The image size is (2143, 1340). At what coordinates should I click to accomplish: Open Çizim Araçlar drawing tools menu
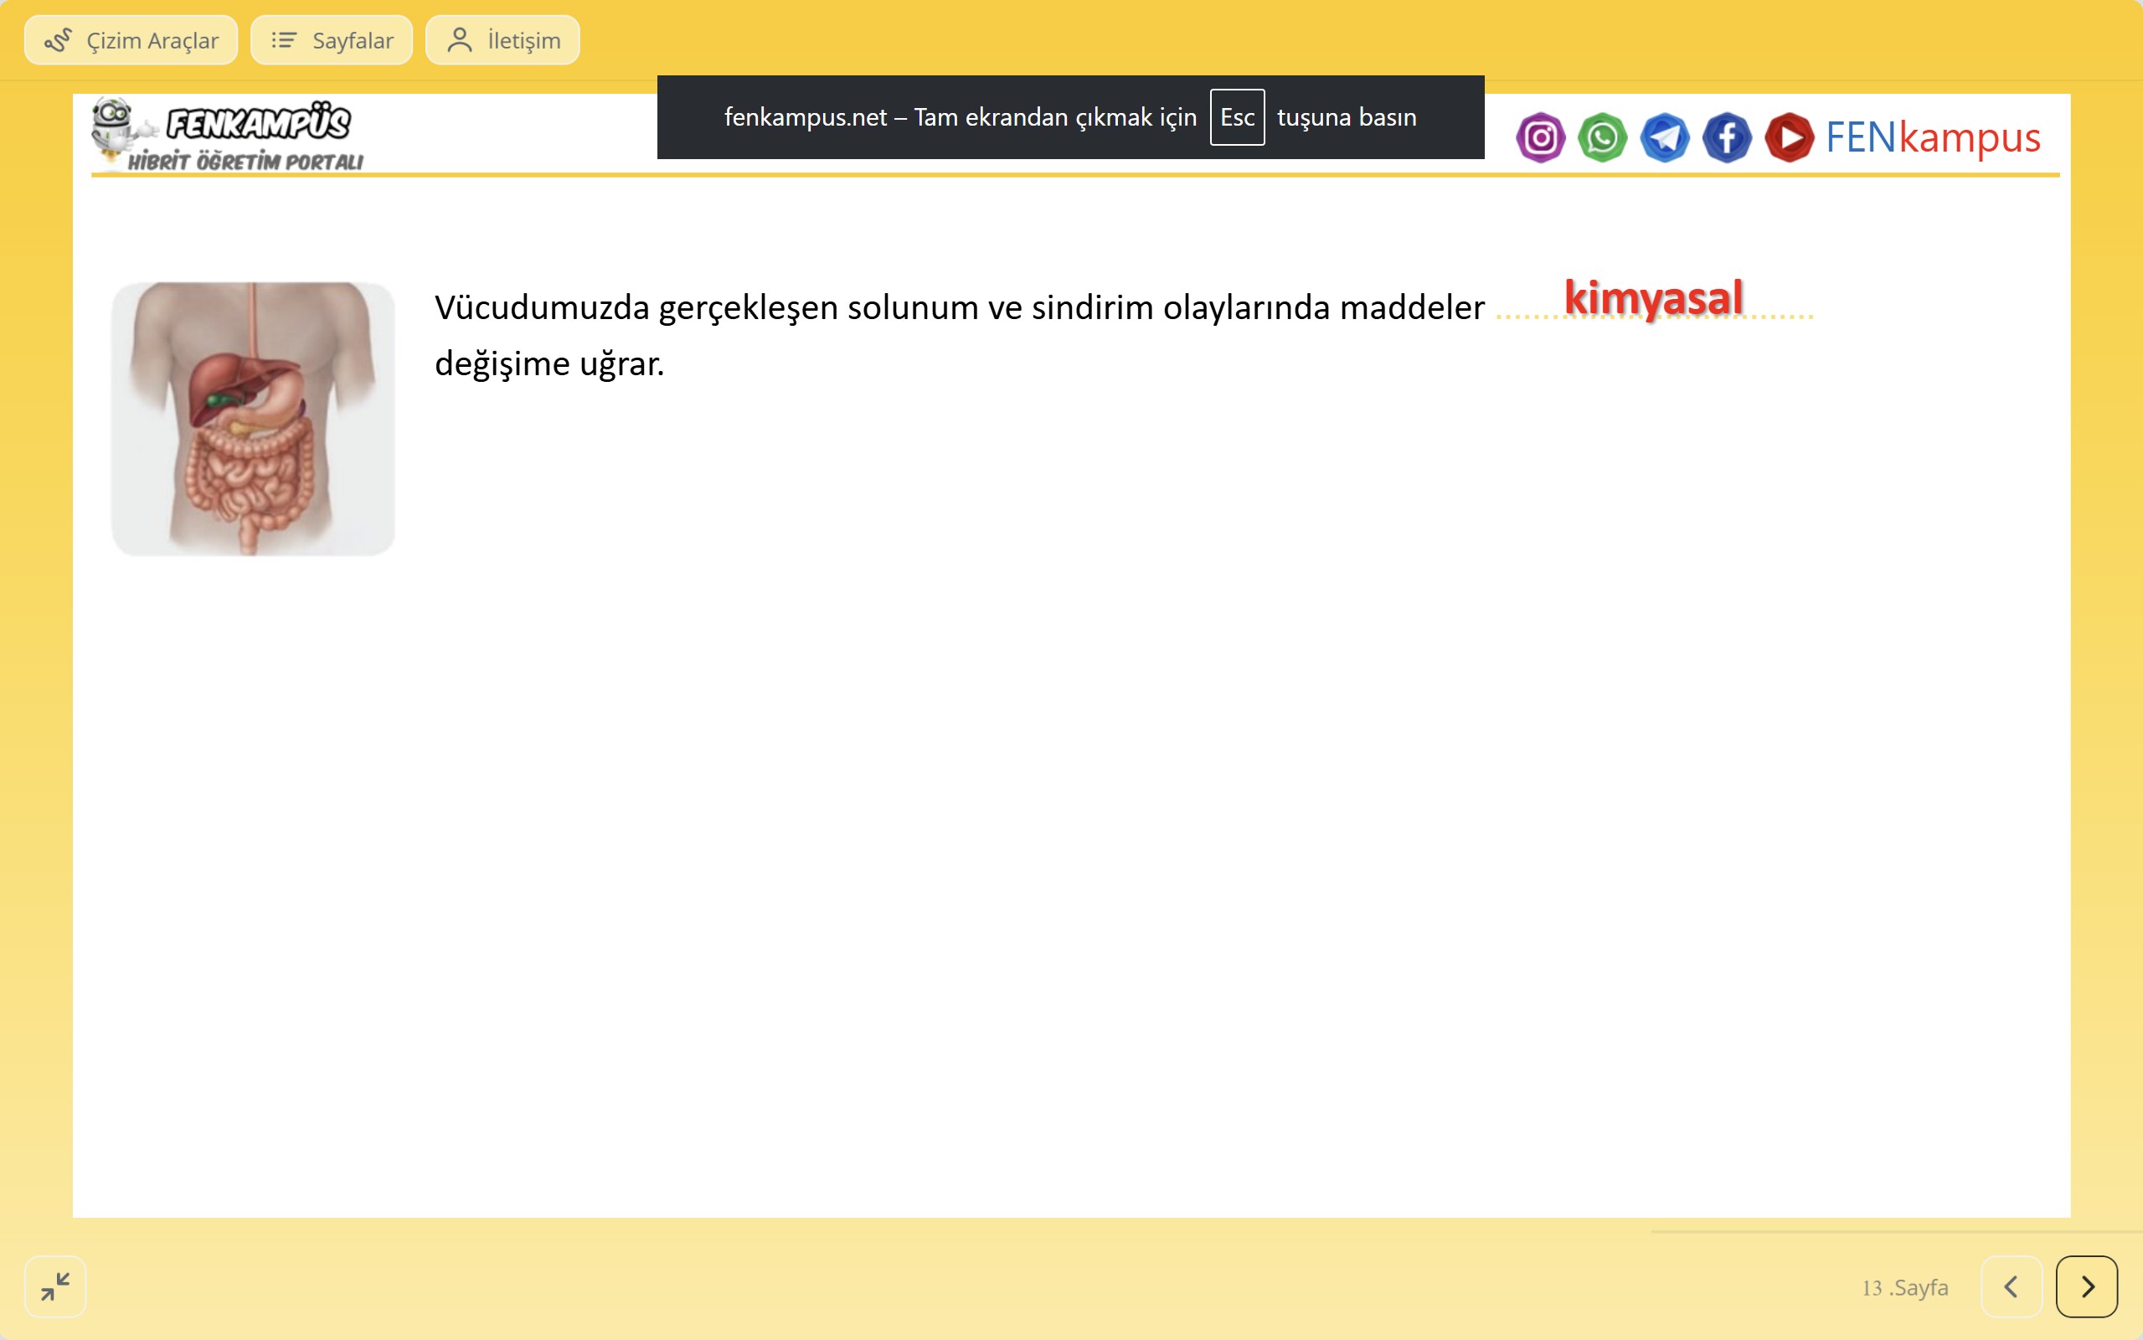(x=131, y=41)
